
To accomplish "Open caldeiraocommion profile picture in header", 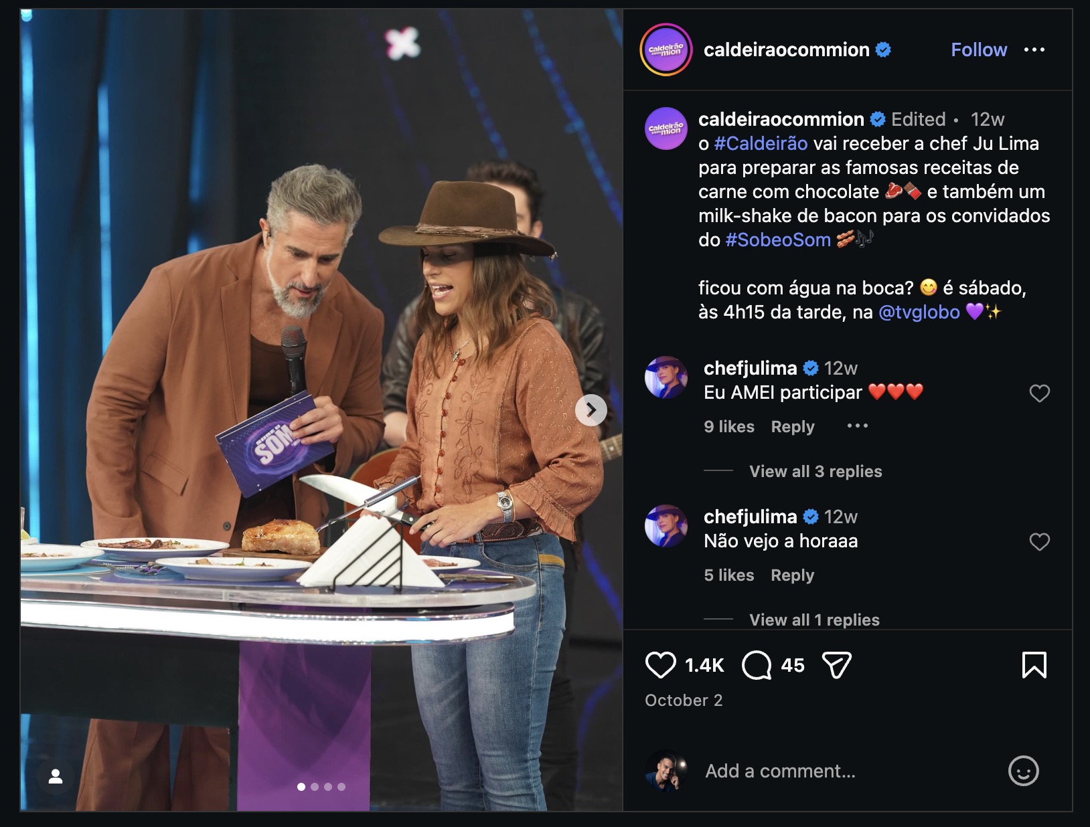I will 666,50.
